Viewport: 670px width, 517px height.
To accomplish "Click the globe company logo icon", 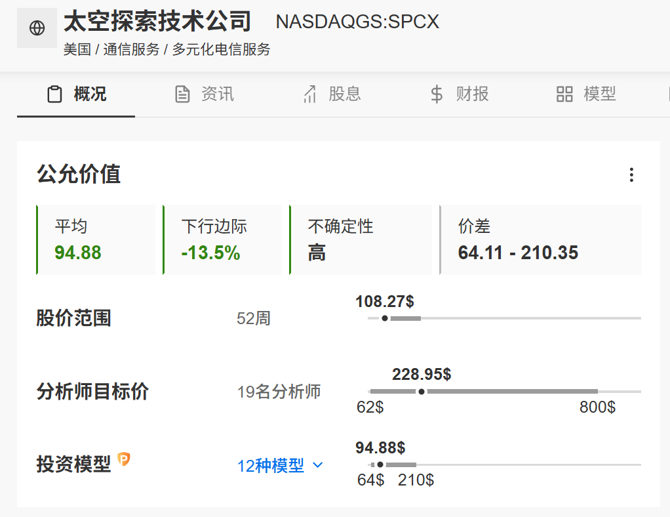I will 37,28.
